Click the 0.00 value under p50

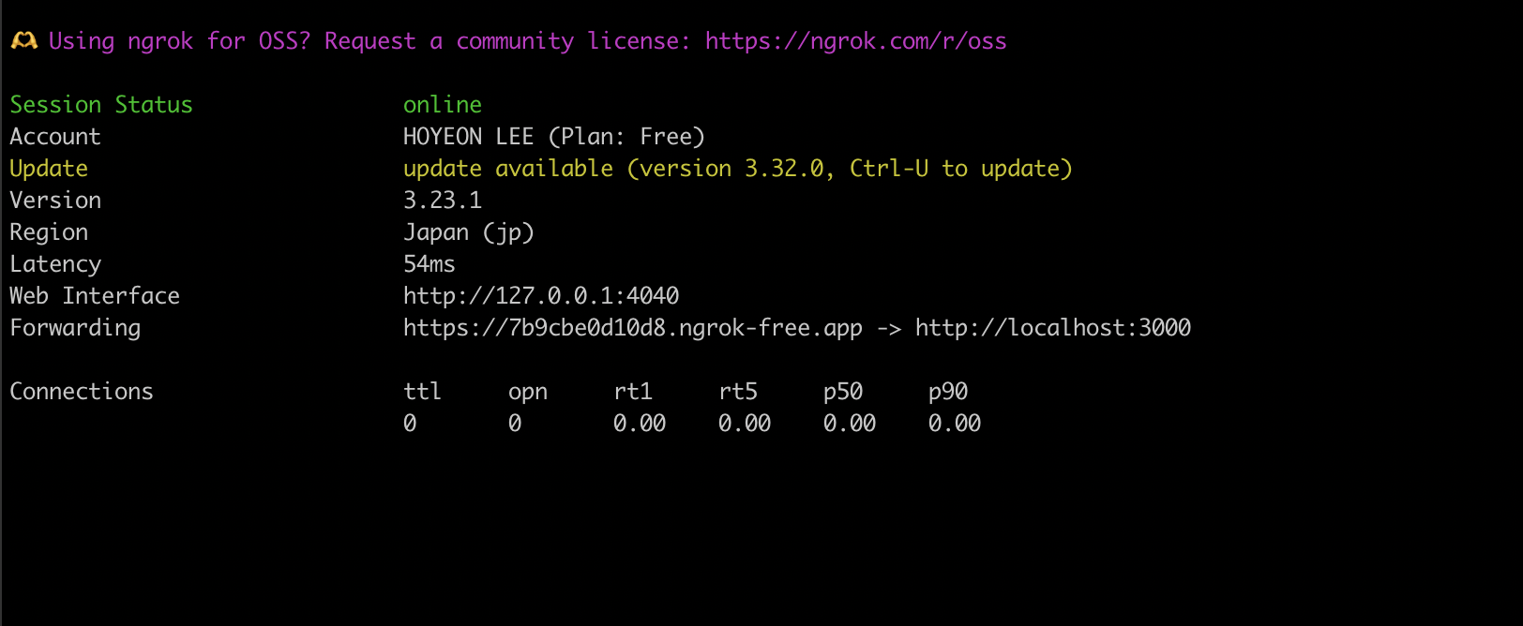pyautogui.click(x=850, y=424)
